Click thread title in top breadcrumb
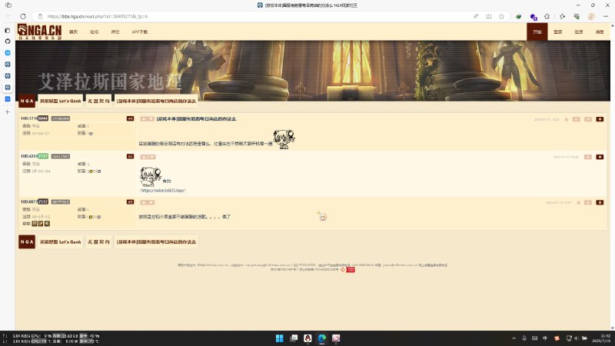615x346 pixels. pyautogui.click(x=156, y=101)
